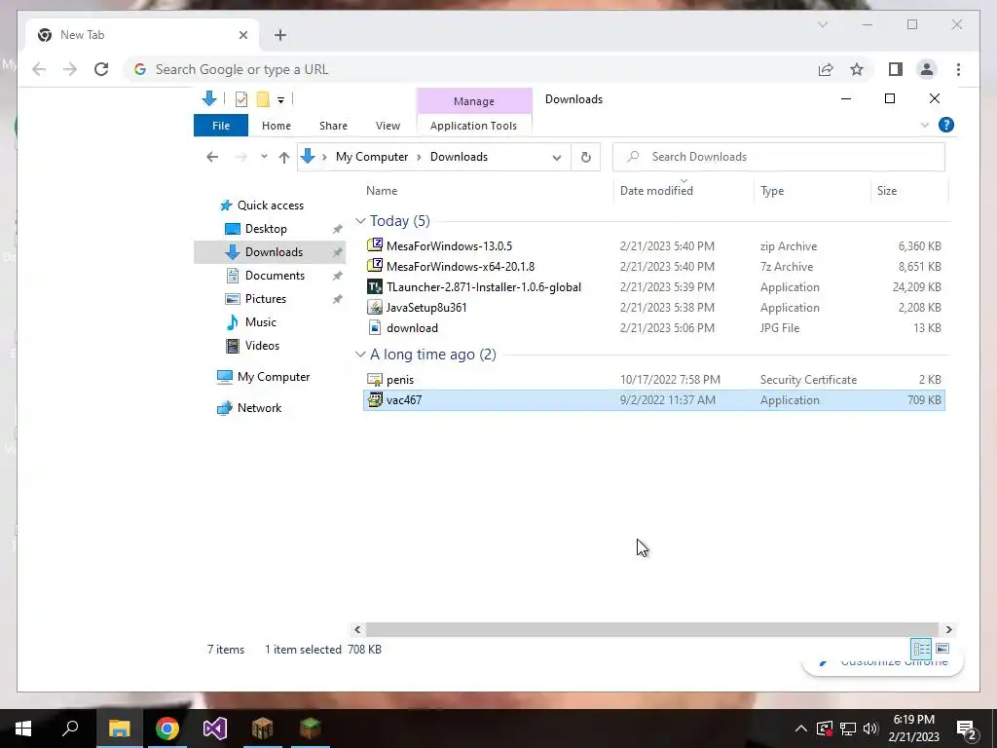The image size is (997, 748).
Task: Close the New Tab in Chrome
Action: (x=242, y=35)
